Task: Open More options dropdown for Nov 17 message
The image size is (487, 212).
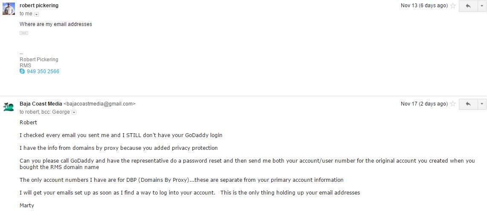Action: point(482,104)
